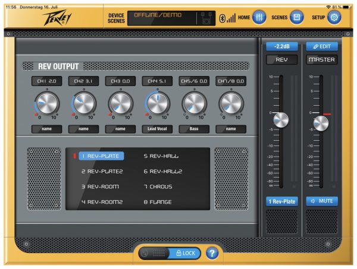Click the CH1 reverb send knob
Image resolution: width=357 pixels, height=269 pixels.
tap(47, 103)
